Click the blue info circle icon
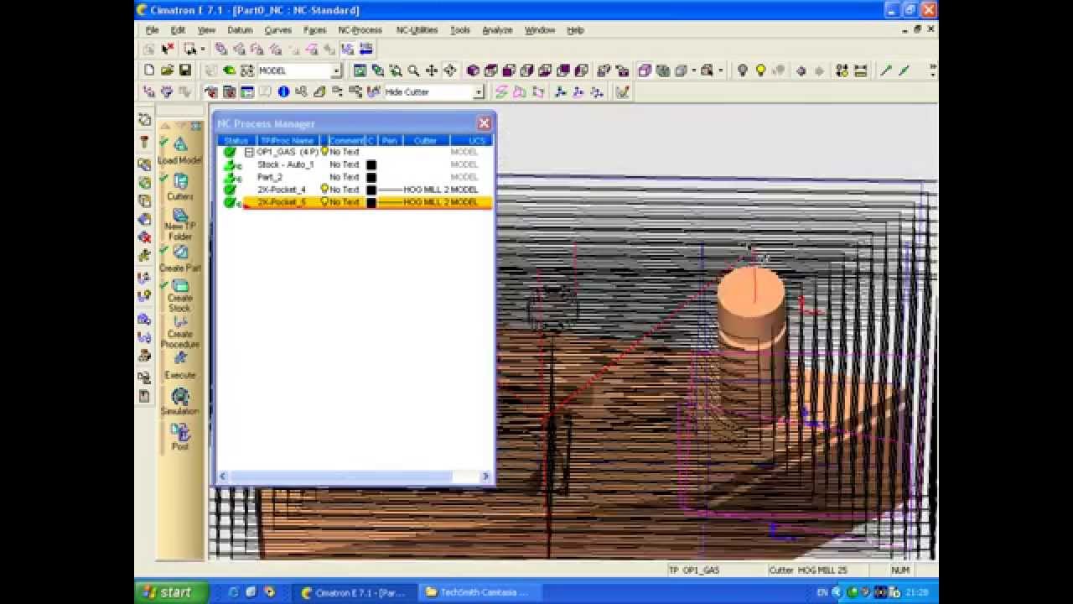1073x604 pixels. [283, 92]
